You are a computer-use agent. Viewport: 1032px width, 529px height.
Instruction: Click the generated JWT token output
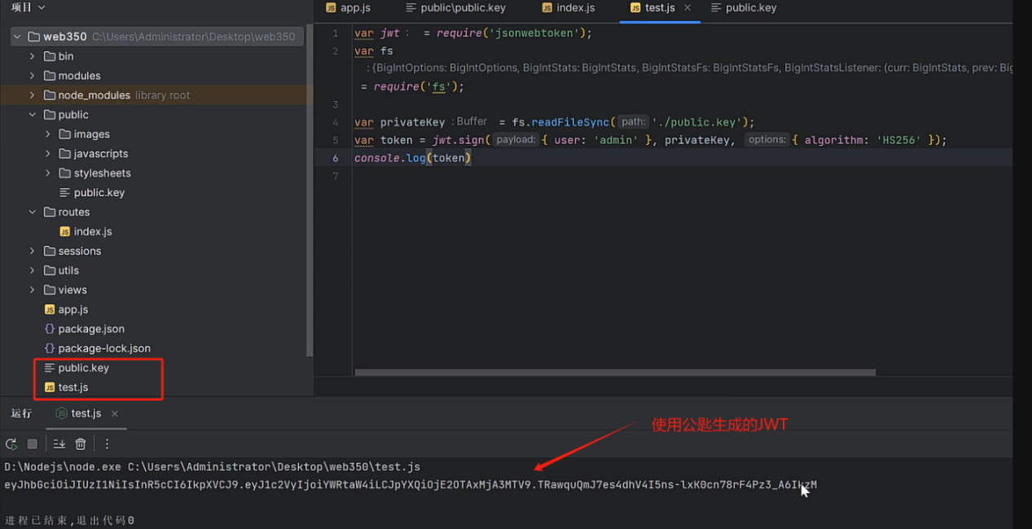tap(411, 485)
